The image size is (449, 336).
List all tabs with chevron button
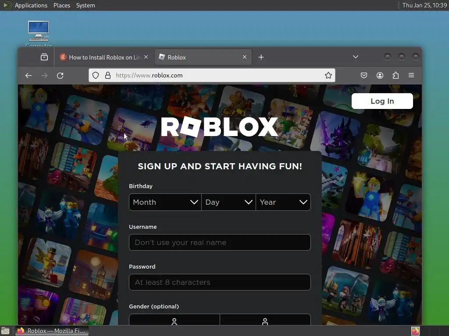[355, 57]
